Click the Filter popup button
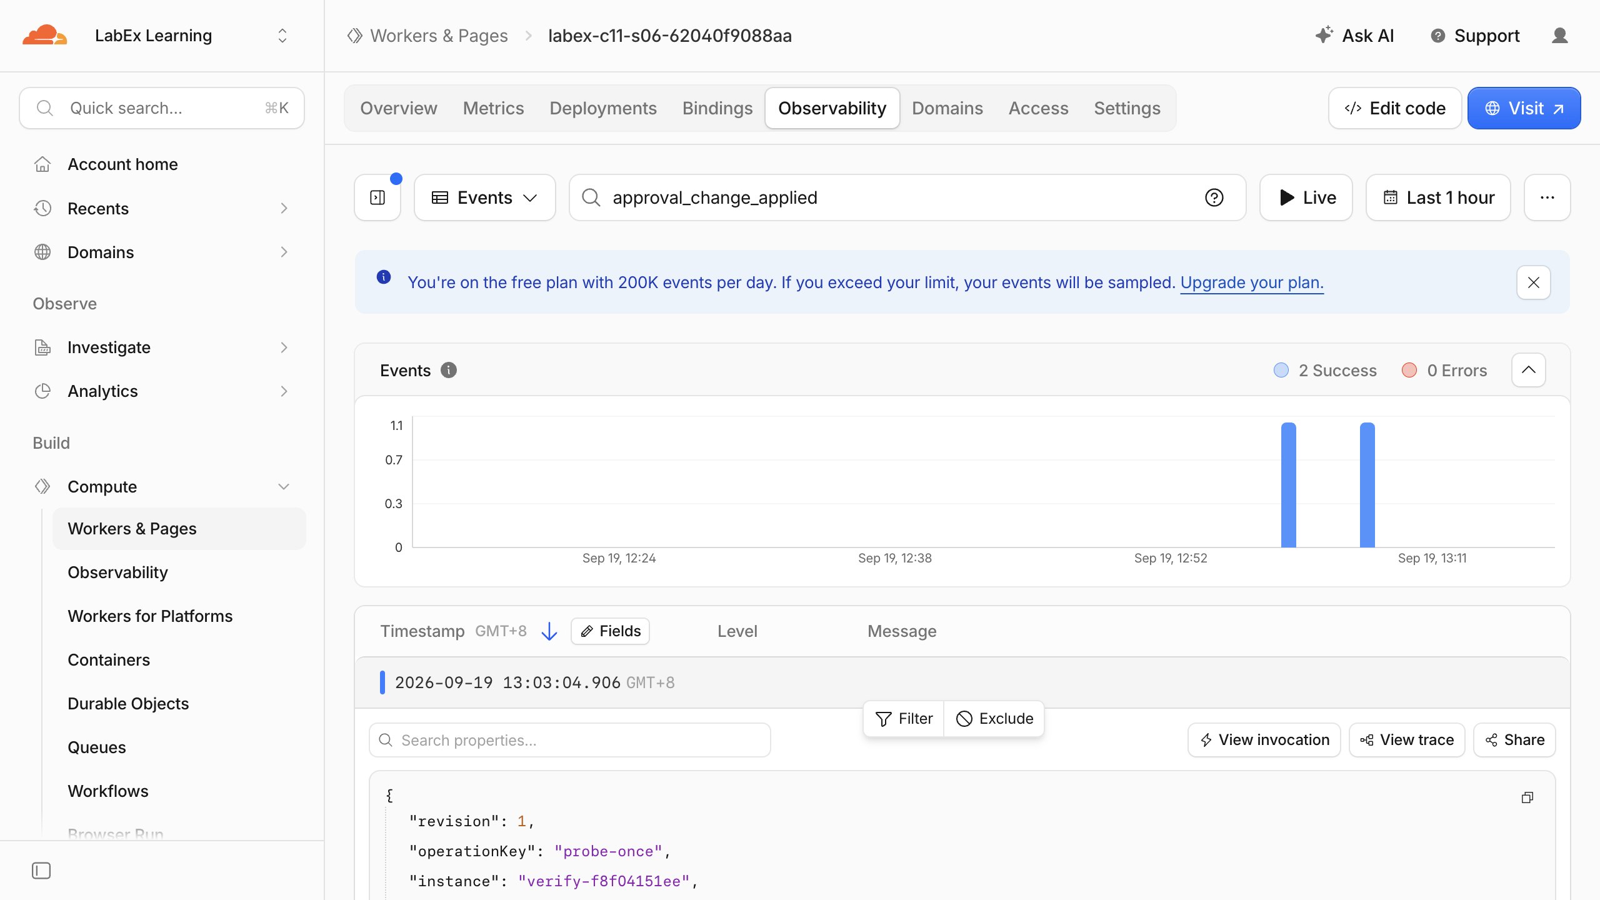This screenshot has height=900, width=1600. 904,719
